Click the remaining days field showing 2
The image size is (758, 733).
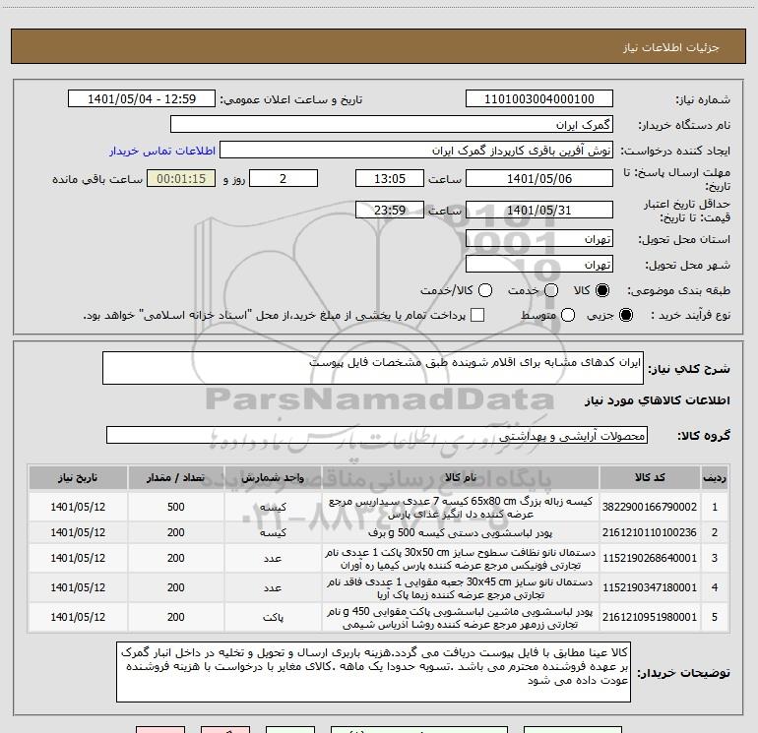pos(284,178)
